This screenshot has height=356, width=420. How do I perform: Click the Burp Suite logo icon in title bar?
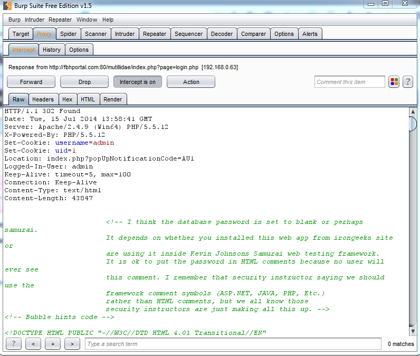(x=7, y=6)
